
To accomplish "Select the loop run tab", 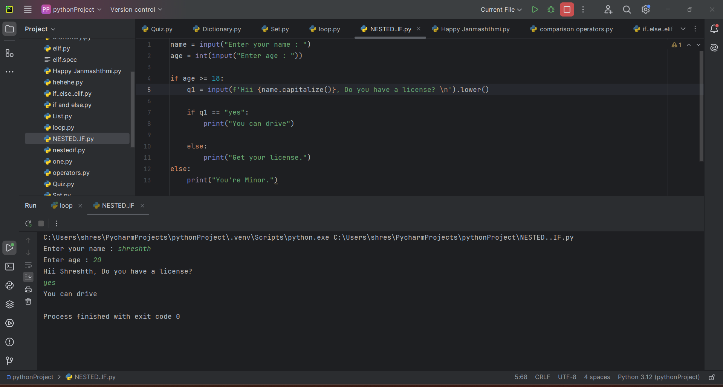I will coord(62,205).
